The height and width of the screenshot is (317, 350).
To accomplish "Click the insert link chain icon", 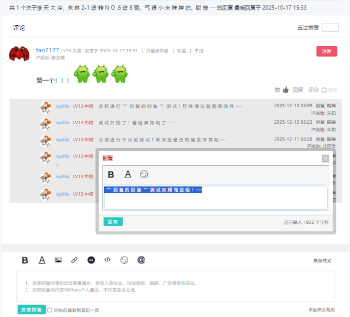I will point(75,260).
